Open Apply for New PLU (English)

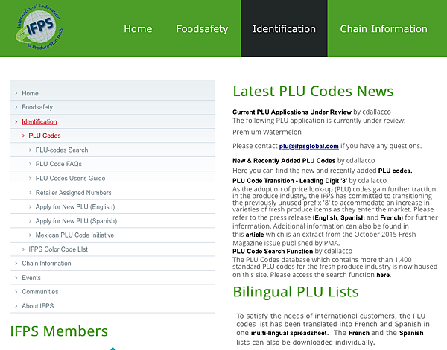[x=75, y=206]
